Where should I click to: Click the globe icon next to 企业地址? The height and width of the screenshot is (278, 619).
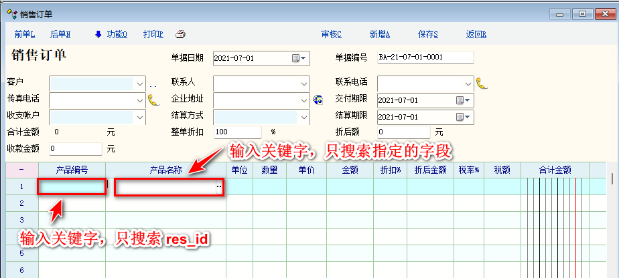pyautogui.click(x=318, y=100)
